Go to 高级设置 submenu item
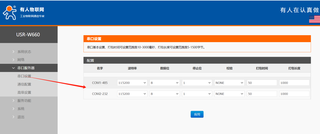This screenshot has height=134, width=320. pos(24,92)
